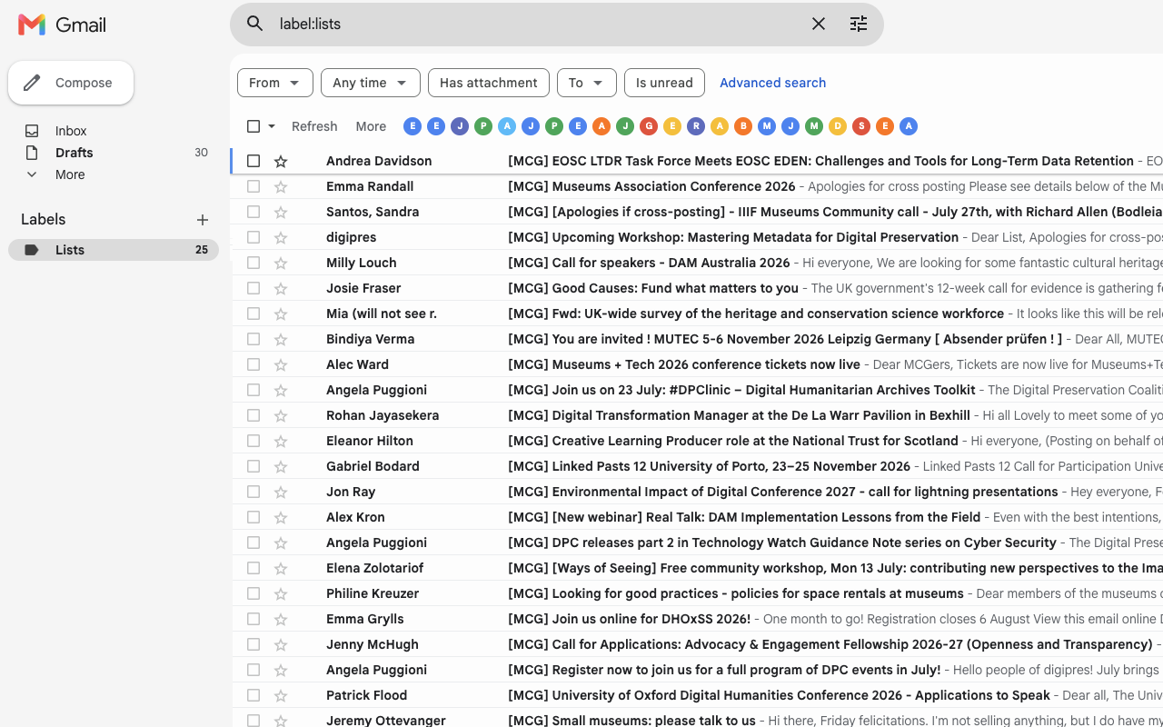Viewport: 1163px width, 727px height.
Task: Open the To filter dropdown
Action: coord(587,83)
